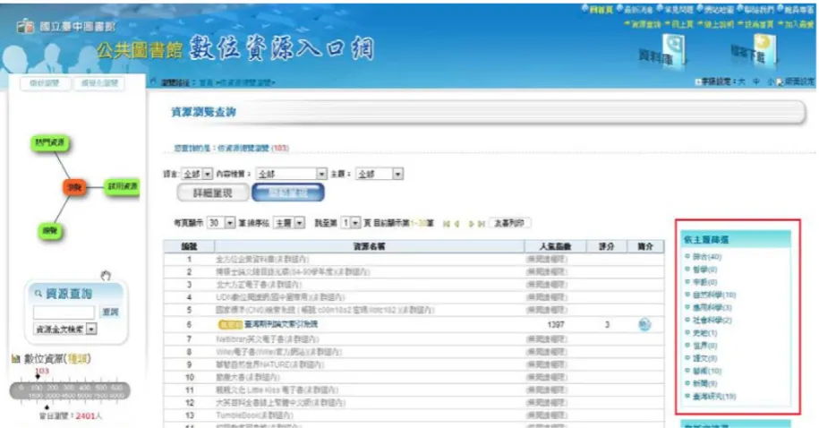Set font size to 大

pyautogui.click(x=742, y=82)
